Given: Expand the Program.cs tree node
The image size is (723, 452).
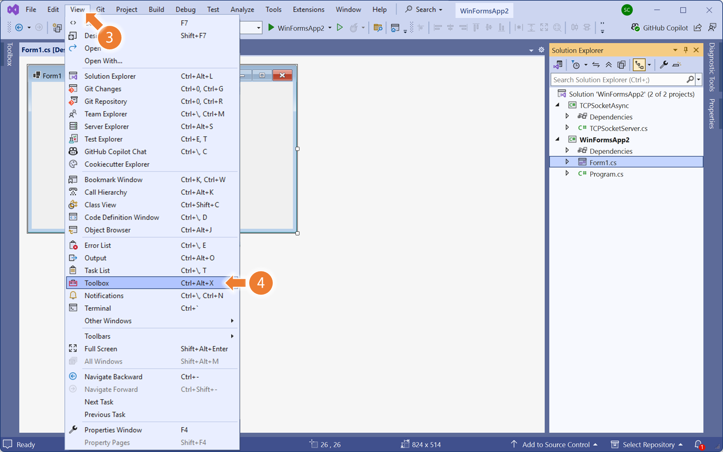Looking at the screenshot, I should coord(567,174).
